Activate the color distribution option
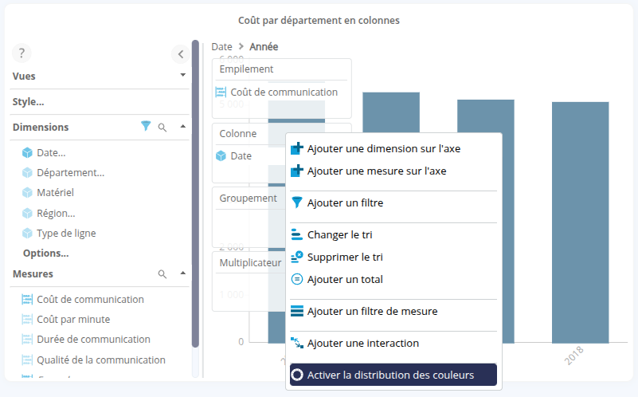 tap(390, 375)
